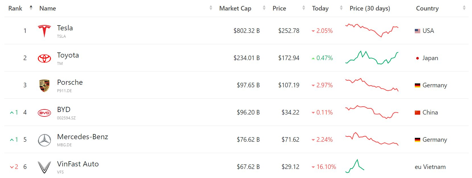This screenshot has width=472, height=178.
Task: Open the Tesla company link
Action: (65, 28)
